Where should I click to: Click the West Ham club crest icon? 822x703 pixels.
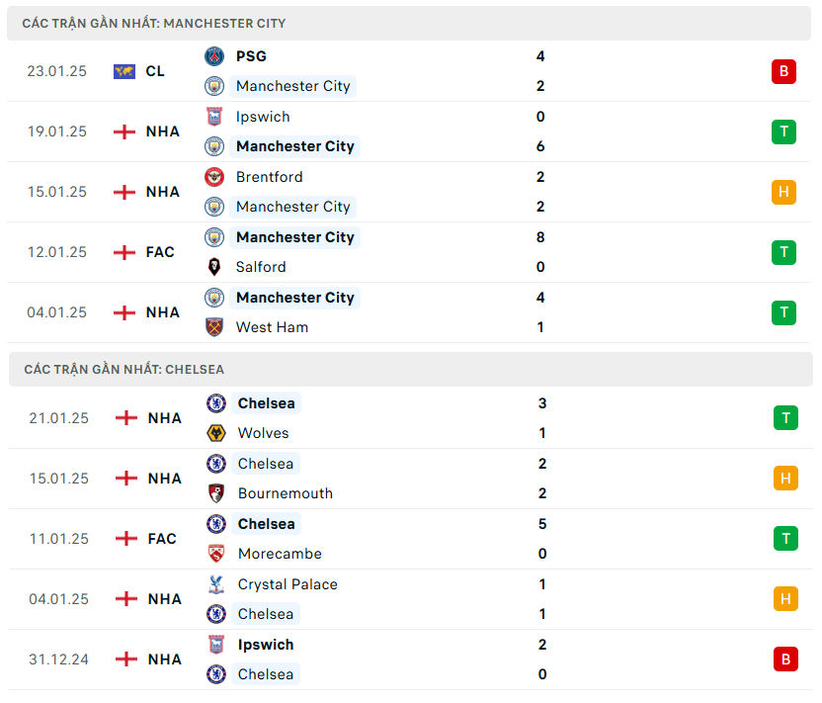click(214, 327)
